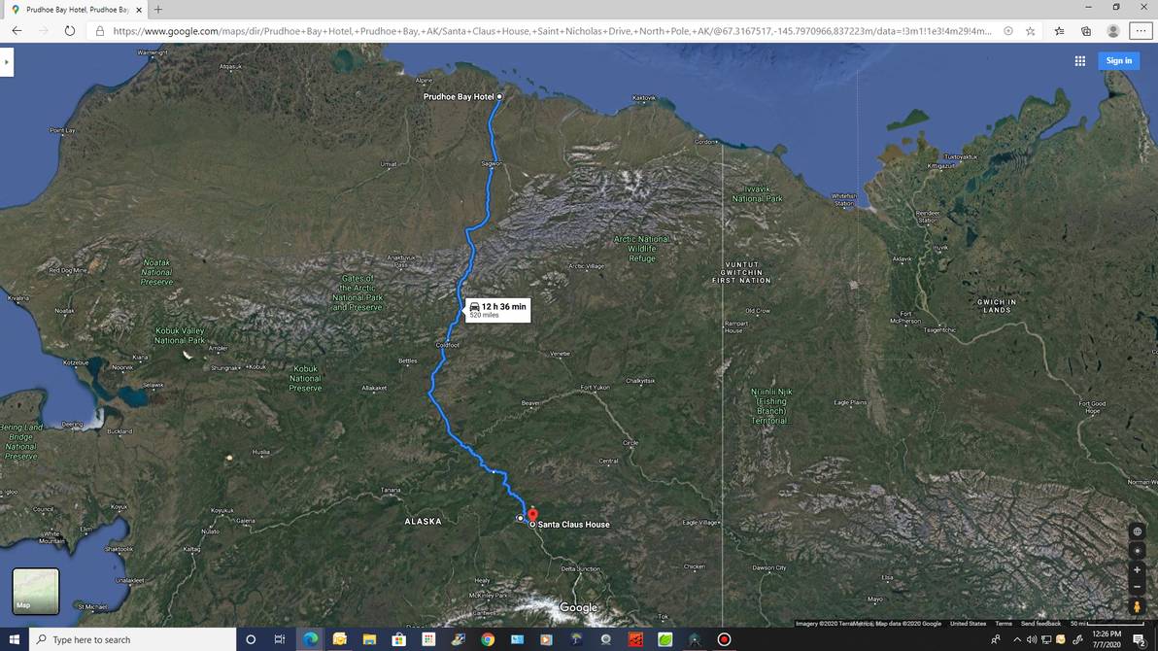Click the Ivvavik National Park label
This screenshot has height=651, width=1158.
click(x=757, y=193)
